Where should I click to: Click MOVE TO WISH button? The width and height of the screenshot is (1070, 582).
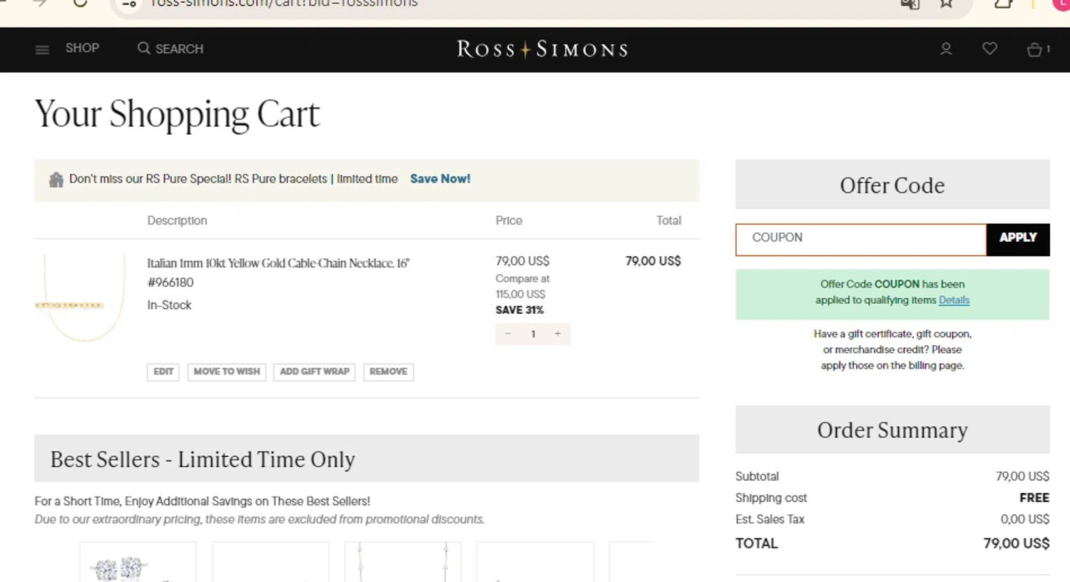(227, 372)
